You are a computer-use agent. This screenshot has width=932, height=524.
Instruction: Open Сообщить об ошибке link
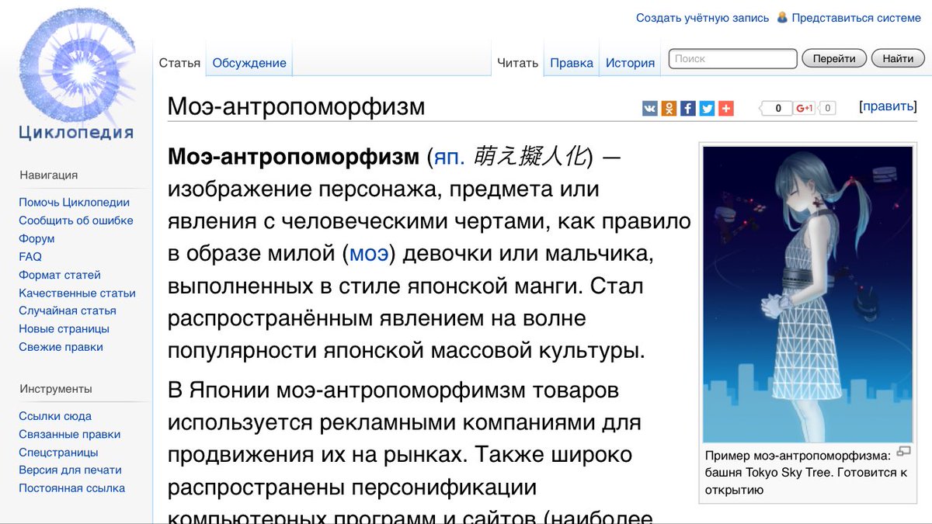(76, 220)
